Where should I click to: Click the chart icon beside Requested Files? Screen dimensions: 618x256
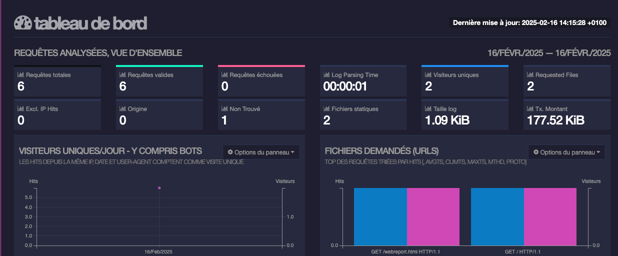[530, 75]
